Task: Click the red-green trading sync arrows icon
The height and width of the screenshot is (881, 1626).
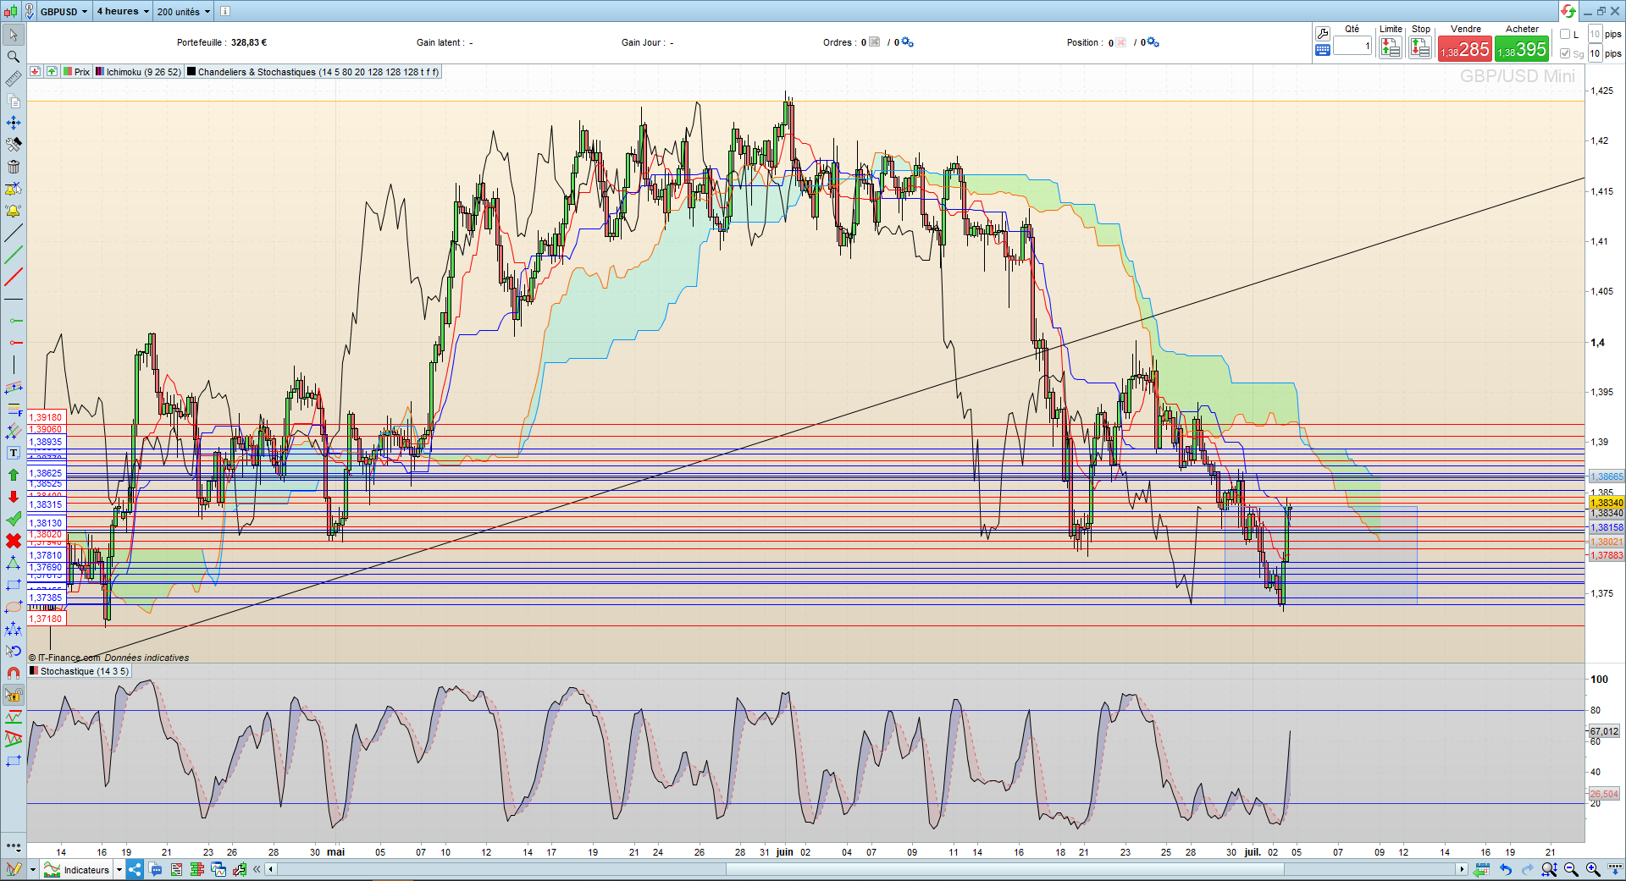Action: [x=1568, y=11]
